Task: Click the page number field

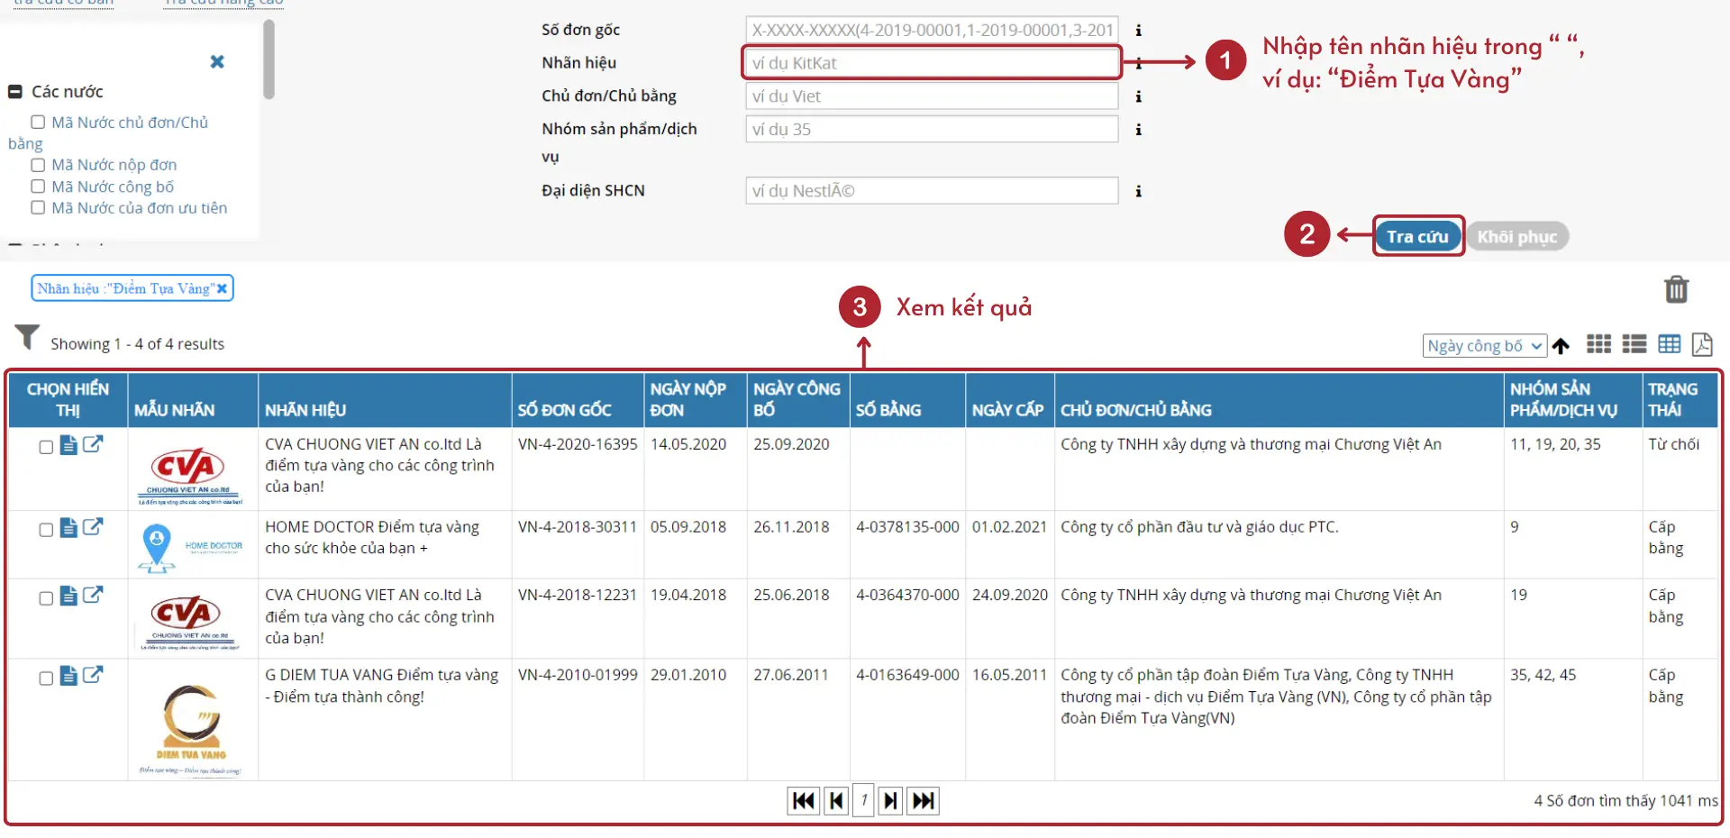Action: coord(863,800)
